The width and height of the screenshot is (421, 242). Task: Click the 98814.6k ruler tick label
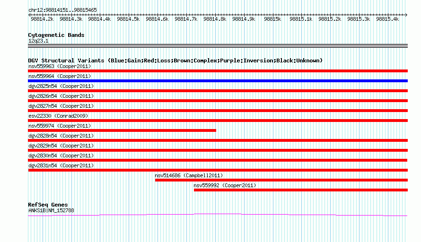(x=157, y=19)
